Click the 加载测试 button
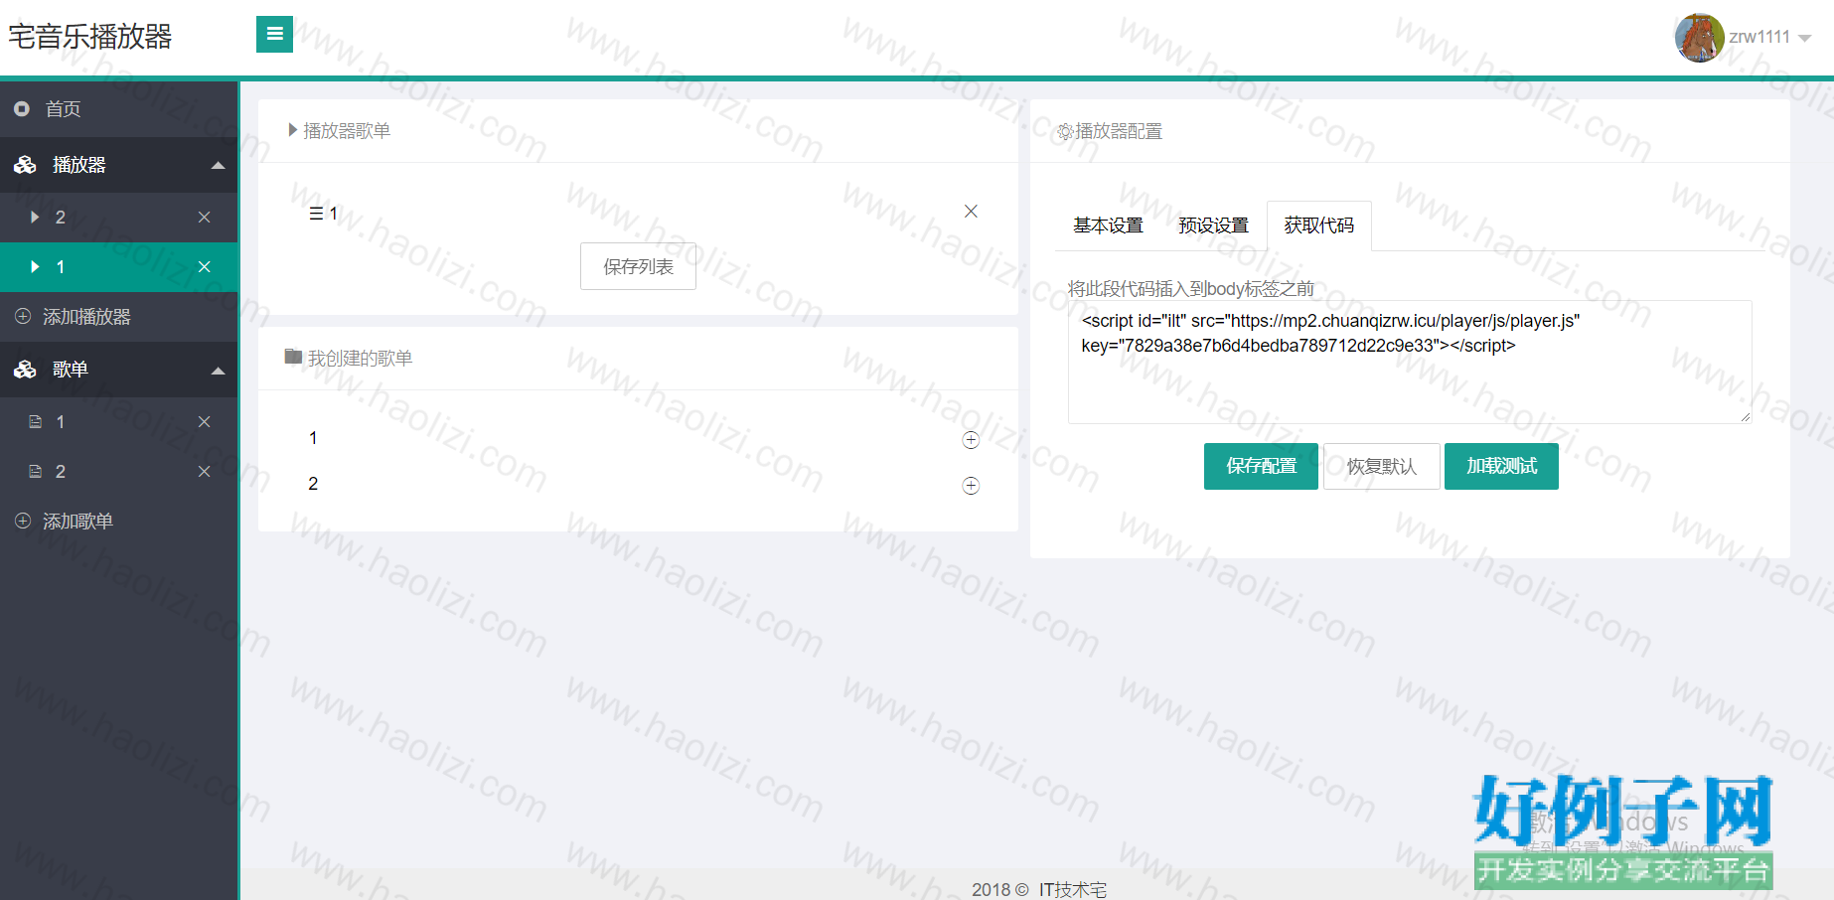The height and width of the screenshot is (900, 1834). click(1501, 466)
